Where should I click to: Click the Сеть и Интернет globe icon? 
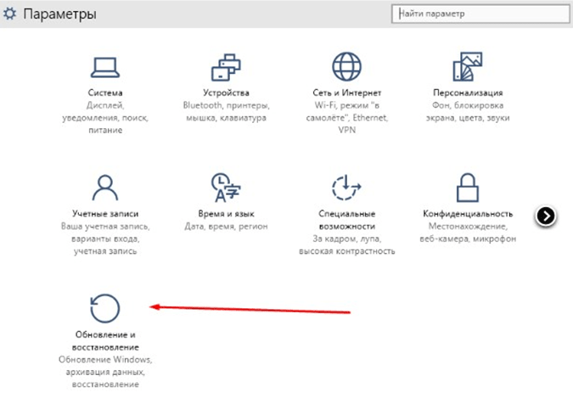pos(346,65)
